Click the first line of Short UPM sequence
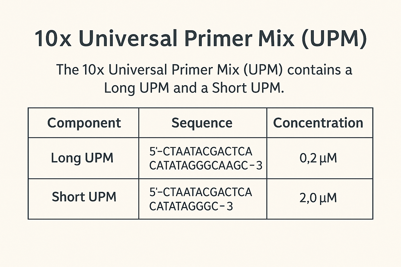The width and height of the screenshot is (401, 267). pyautogui.click(x=201, y=192)
